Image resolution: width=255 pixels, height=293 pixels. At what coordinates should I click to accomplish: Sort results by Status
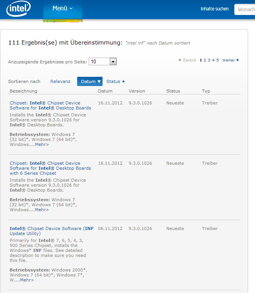coord(113,81)
